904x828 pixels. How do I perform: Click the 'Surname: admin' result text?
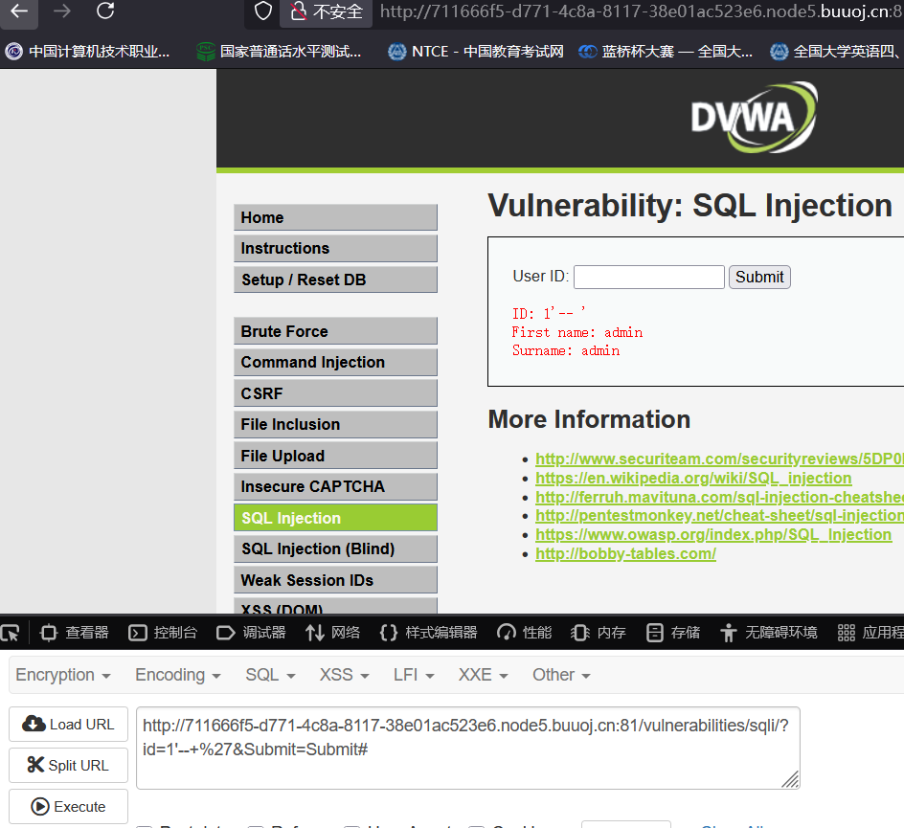[566, 351]
